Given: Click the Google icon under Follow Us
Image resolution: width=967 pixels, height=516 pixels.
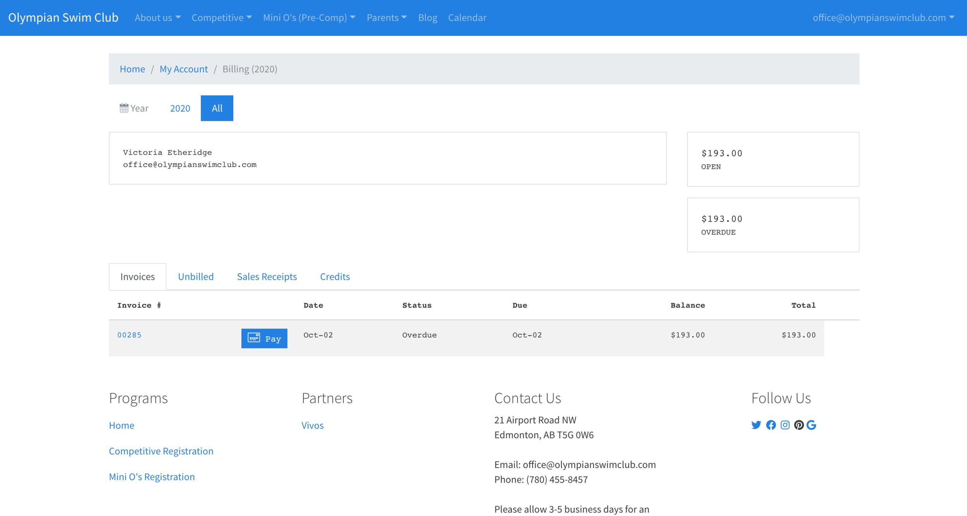Looking at the screenshot, I should coord(812,425).
